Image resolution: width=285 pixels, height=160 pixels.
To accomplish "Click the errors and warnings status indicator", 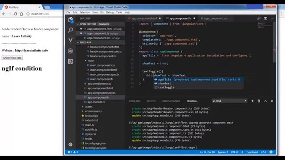I will pos(73,152).
